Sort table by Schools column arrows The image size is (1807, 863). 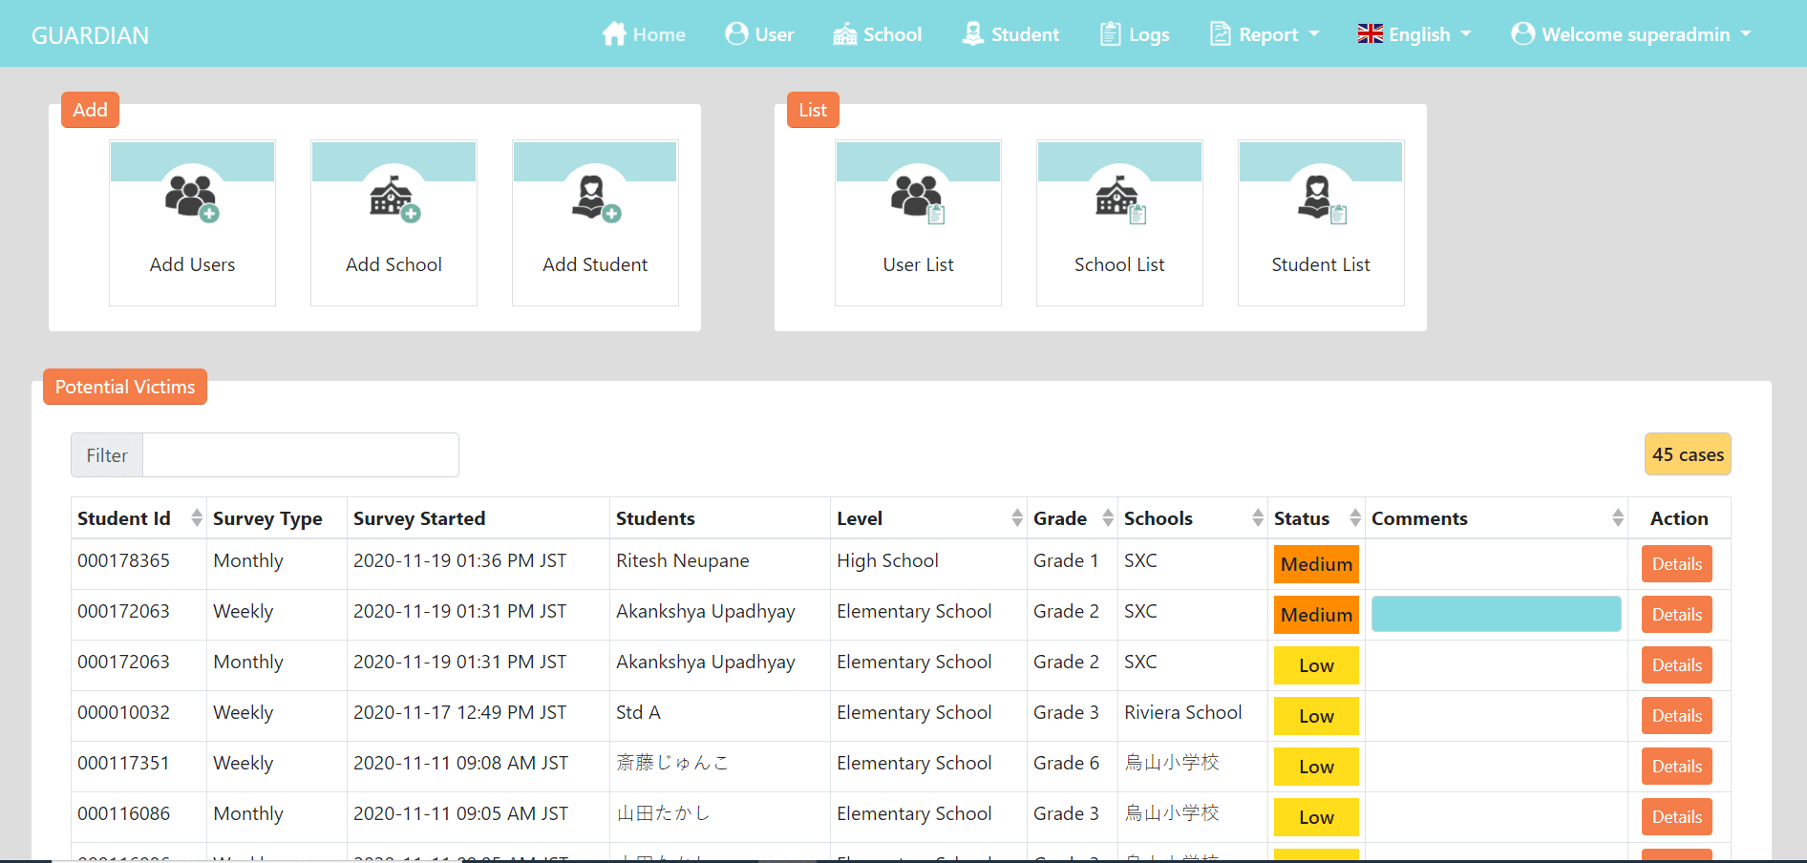tap(1258, 518)
